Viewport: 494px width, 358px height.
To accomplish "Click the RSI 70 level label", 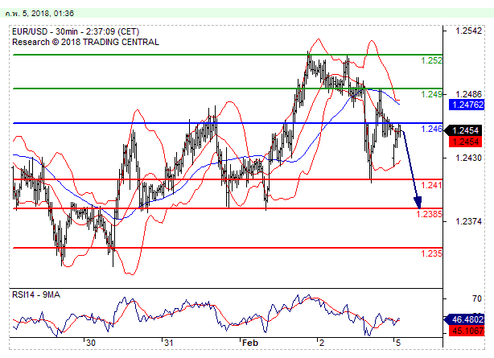I will click(477, 298).
